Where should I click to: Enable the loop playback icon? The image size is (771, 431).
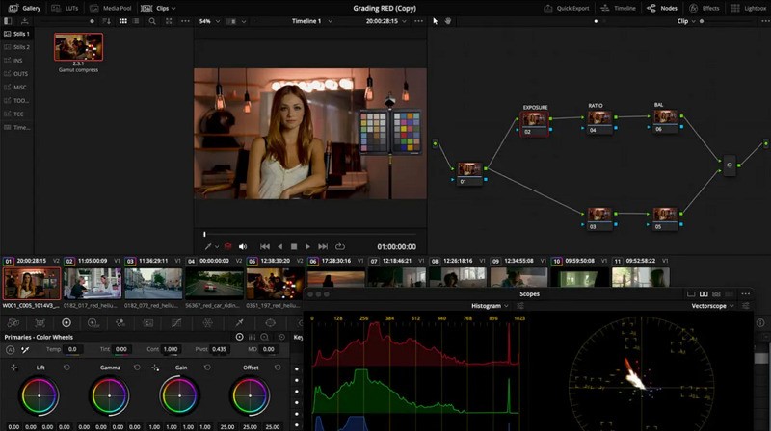coord(340,247)
